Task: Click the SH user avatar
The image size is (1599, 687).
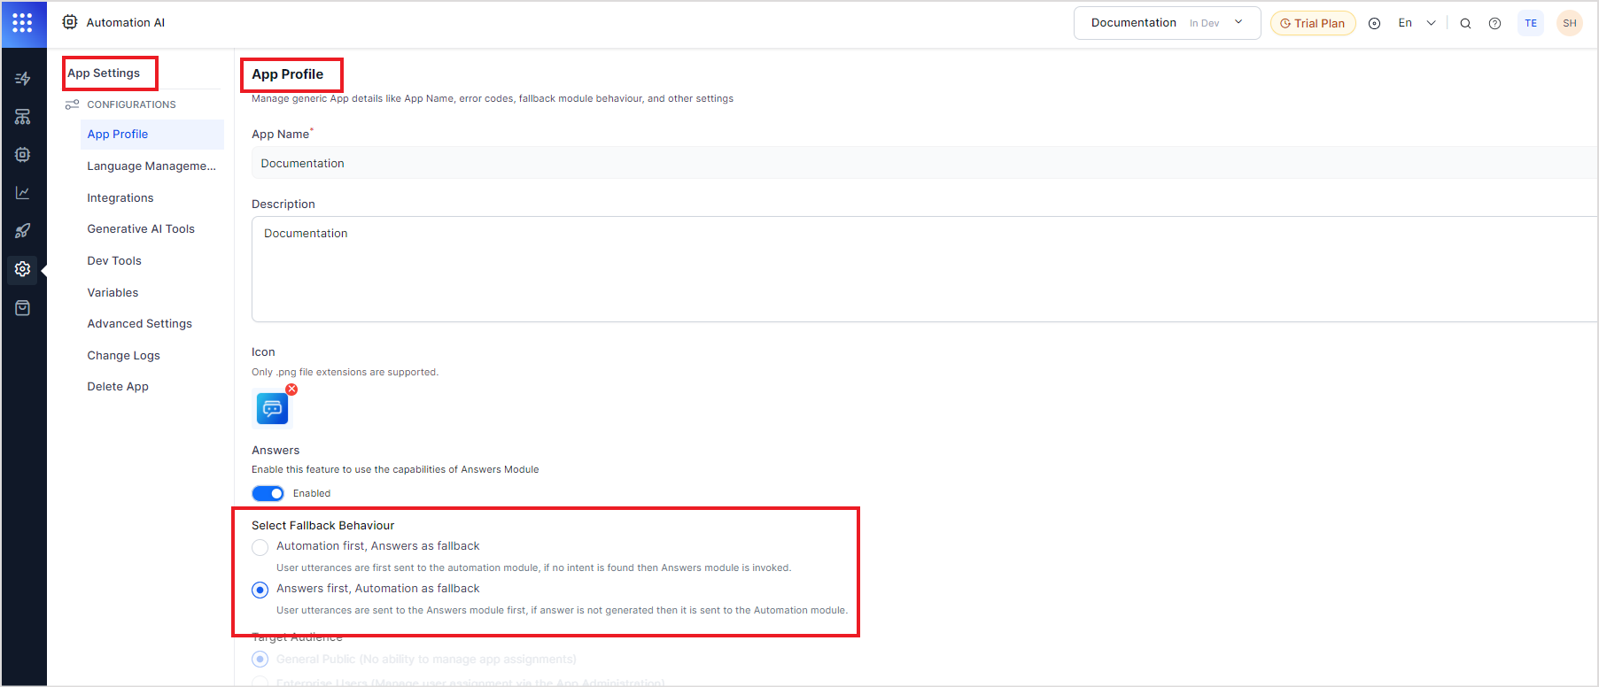Action: point(1569,24)
